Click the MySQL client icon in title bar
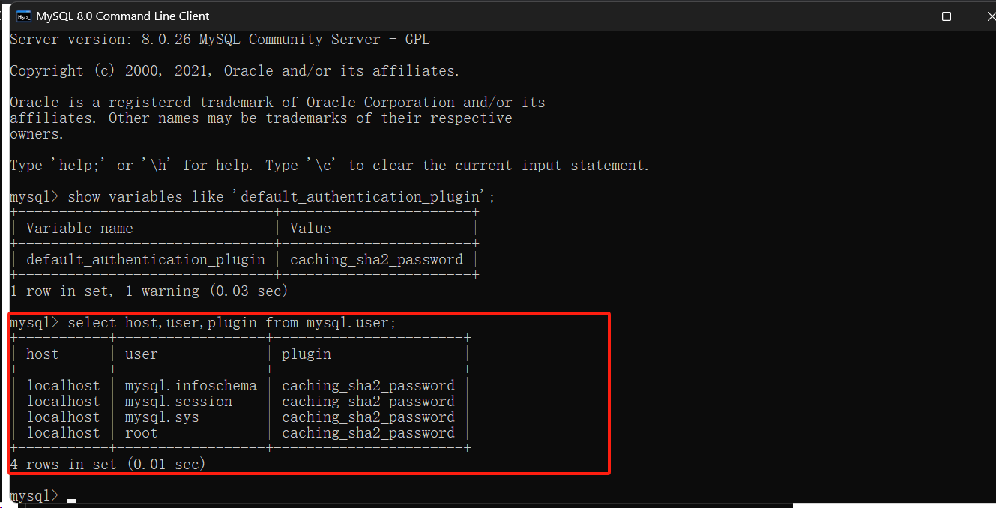This screenshot has width=996, height=508. click(24, 16)
